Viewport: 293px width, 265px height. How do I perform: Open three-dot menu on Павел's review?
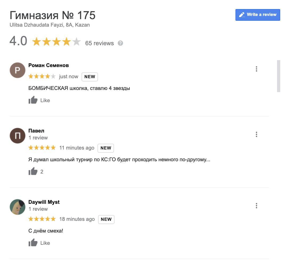[256, 134]
